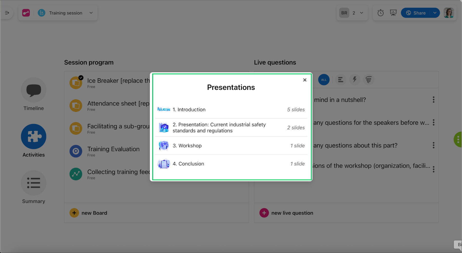Click the Training Evaluation quiz icon
Viewport: 462px width, 253px height.
76,151
